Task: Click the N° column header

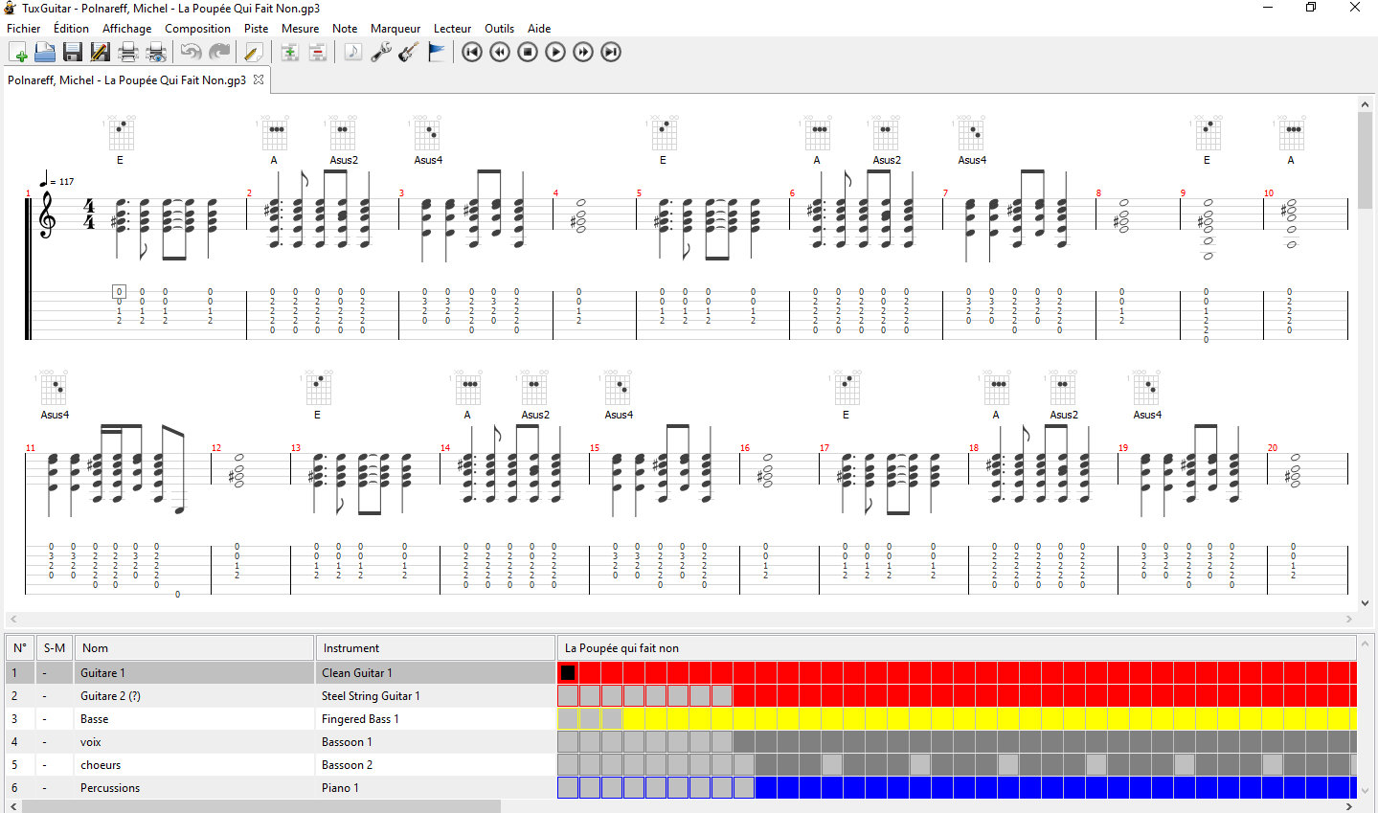Action: (x=20, y=648)
